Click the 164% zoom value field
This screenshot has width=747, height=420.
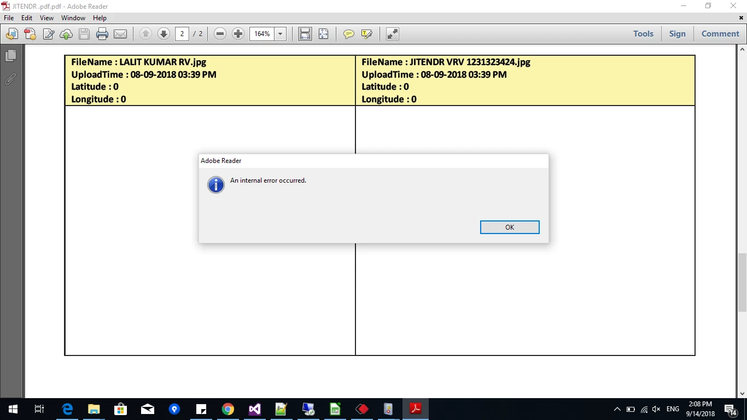262,34
